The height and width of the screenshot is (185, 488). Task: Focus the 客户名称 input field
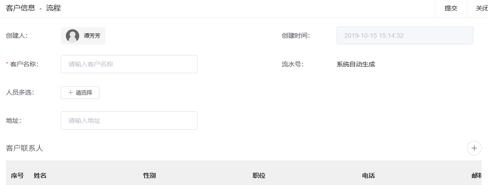tap(129, 64)
